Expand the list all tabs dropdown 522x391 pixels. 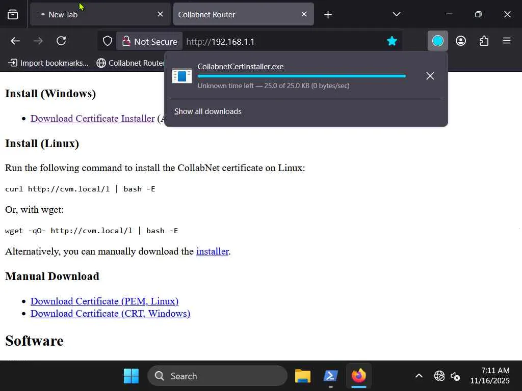pos(396,14)
